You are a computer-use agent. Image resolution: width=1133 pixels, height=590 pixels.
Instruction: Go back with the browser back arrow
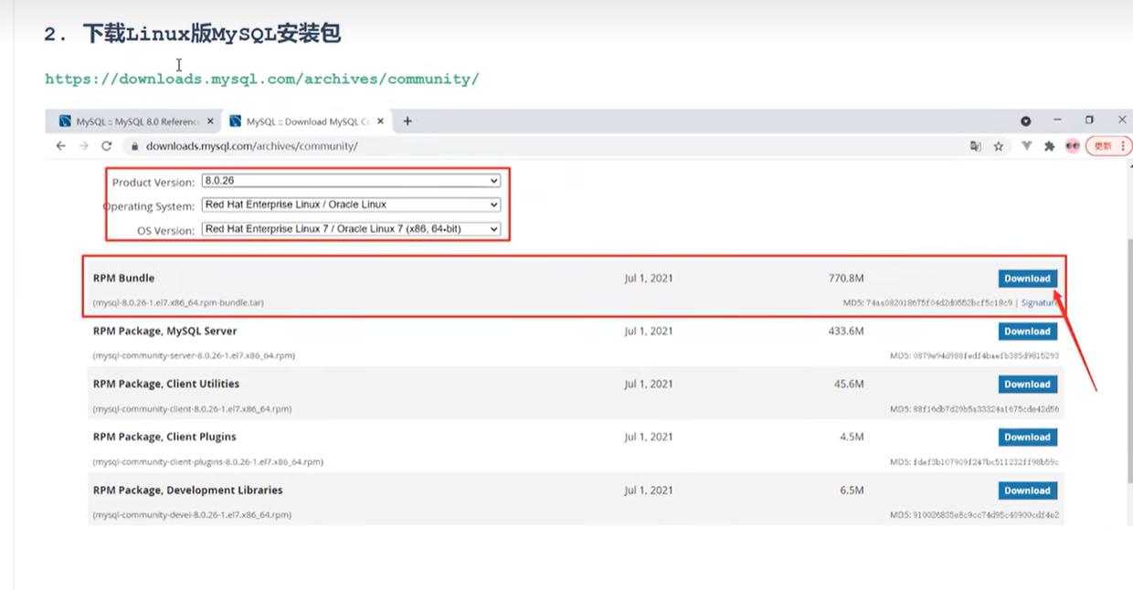coord(61,146)
